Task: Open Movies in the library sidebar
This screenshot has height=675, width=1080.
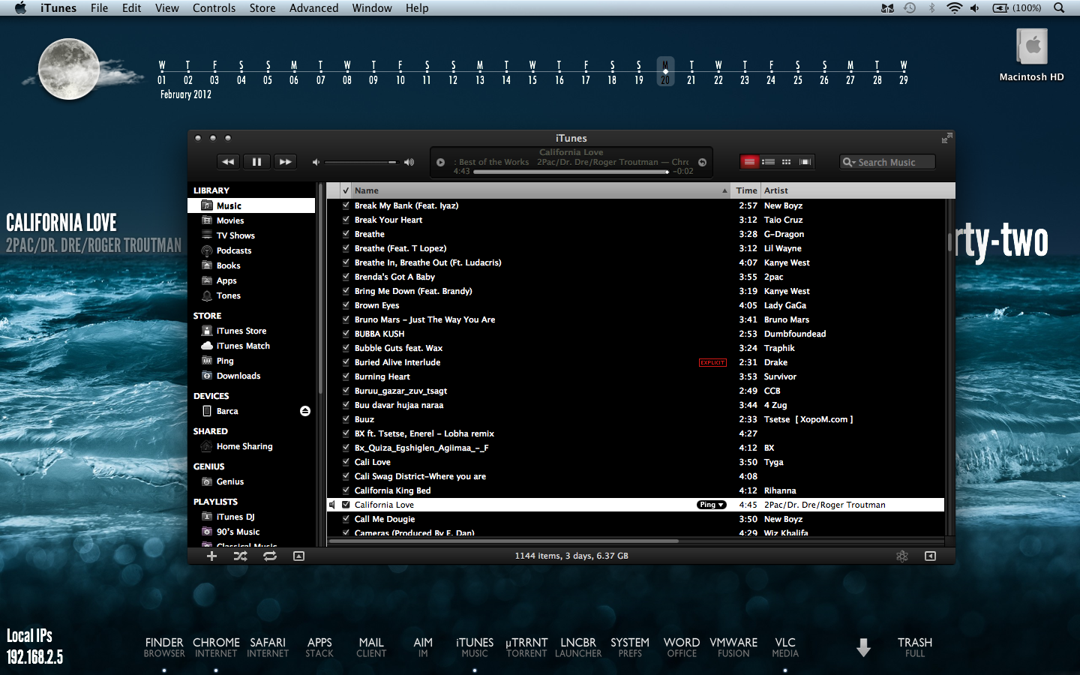Action: point(251,220)
